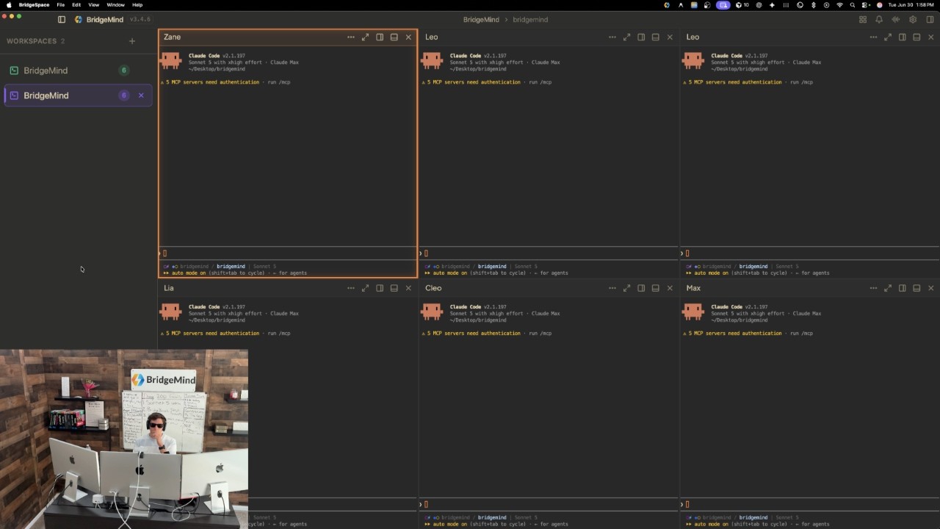Image resolution: width=940 pixels, height=529 pixels.
Task: Select the green BridgeMind workspace row
Action: coord(78,71)
